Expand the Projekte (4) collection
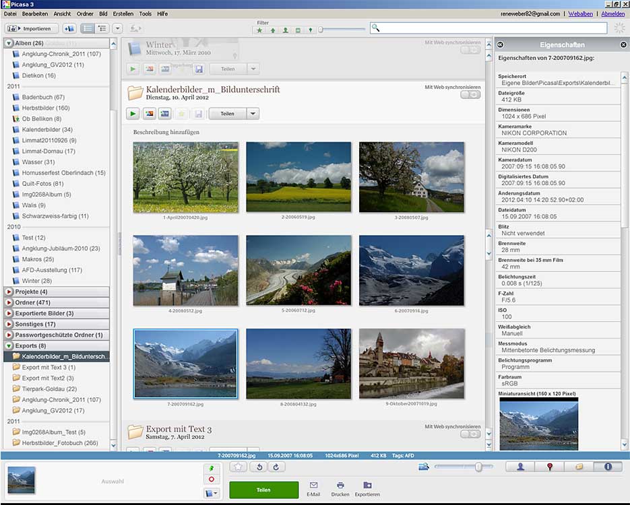 pos(9,292)
